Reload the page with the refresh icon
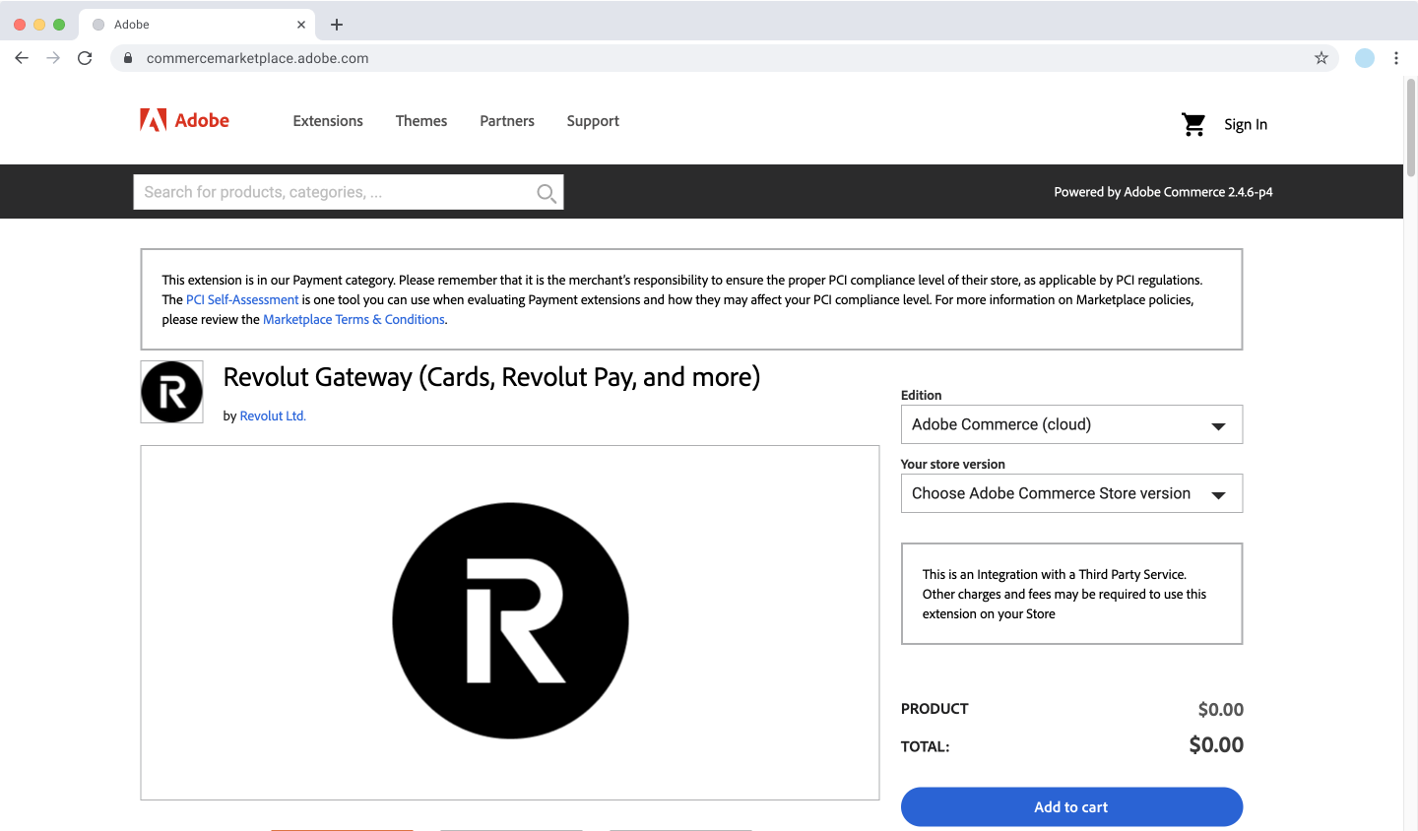 pos(85,58)
